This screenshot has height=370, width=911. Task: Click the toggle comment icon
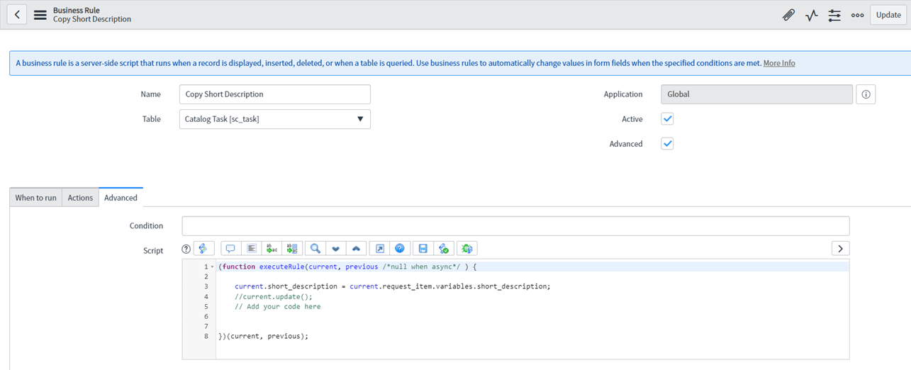[230, 249]
